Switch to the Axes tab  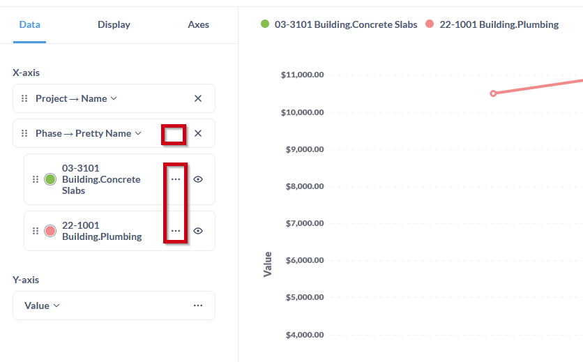(198, 24)
